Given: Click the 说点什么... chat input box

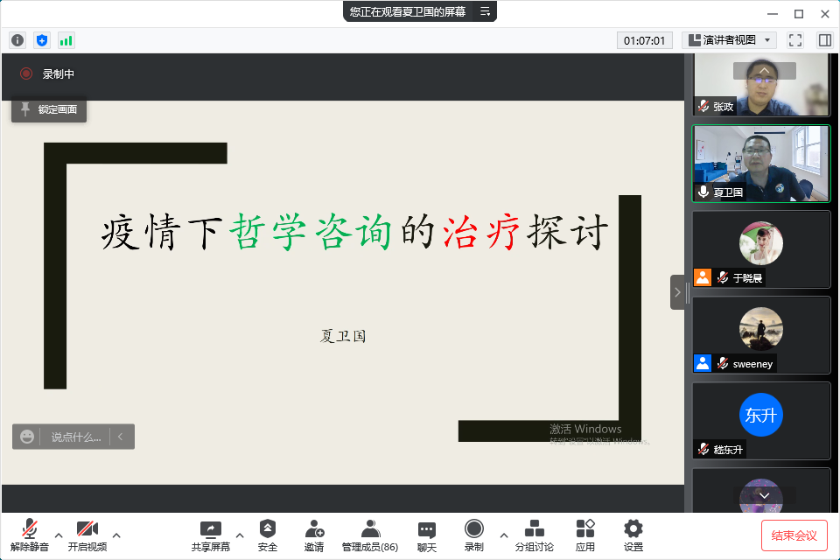Looking at the screenshot, I should [x=74, y=437].
